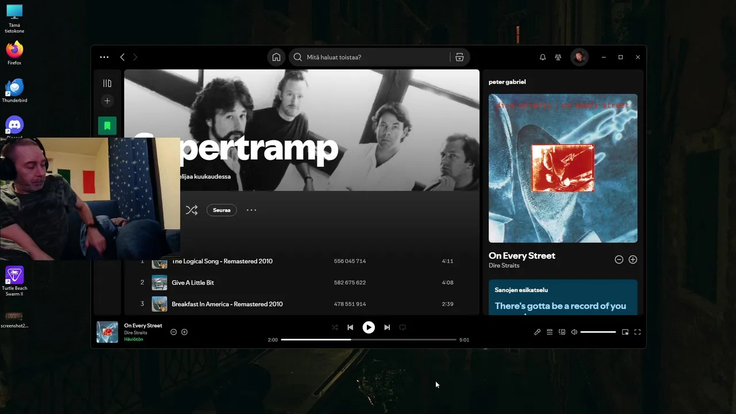Open the Spotify three-dots app menu
Image resolution: width=736 pixels, height=414 pixels.
[104, 57]
